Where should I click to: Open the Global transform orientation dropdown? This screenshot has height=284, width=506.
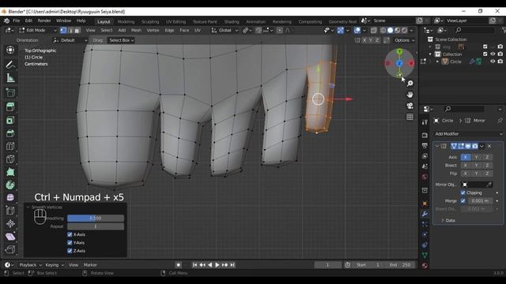(225, 30)
